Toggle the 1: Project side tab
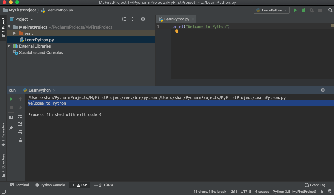334x195 pixels. (x=3, y=27)
